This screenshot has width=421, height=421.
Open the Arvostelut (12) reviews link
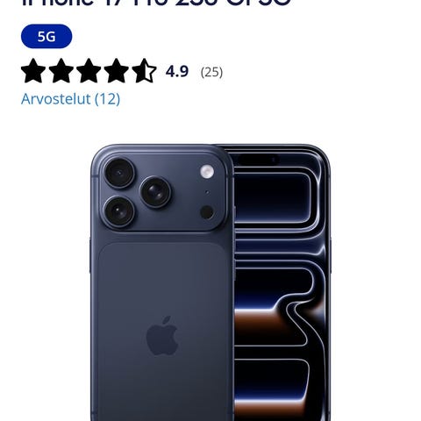point(70,99)
